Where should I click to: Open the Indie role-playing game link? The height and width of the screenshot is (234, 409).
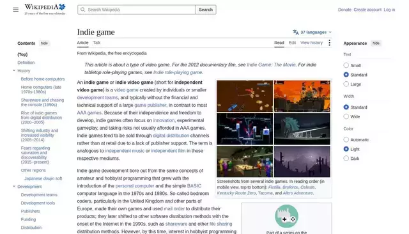tap(178, 72)
